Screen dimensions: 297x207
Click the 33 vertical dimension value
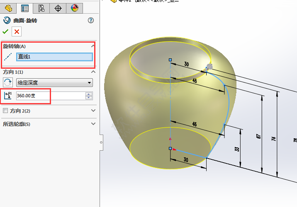pos(237,149)
